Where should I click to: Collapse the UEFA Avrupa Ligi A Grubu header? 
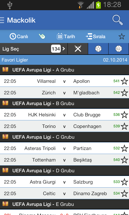pos(64,70)
